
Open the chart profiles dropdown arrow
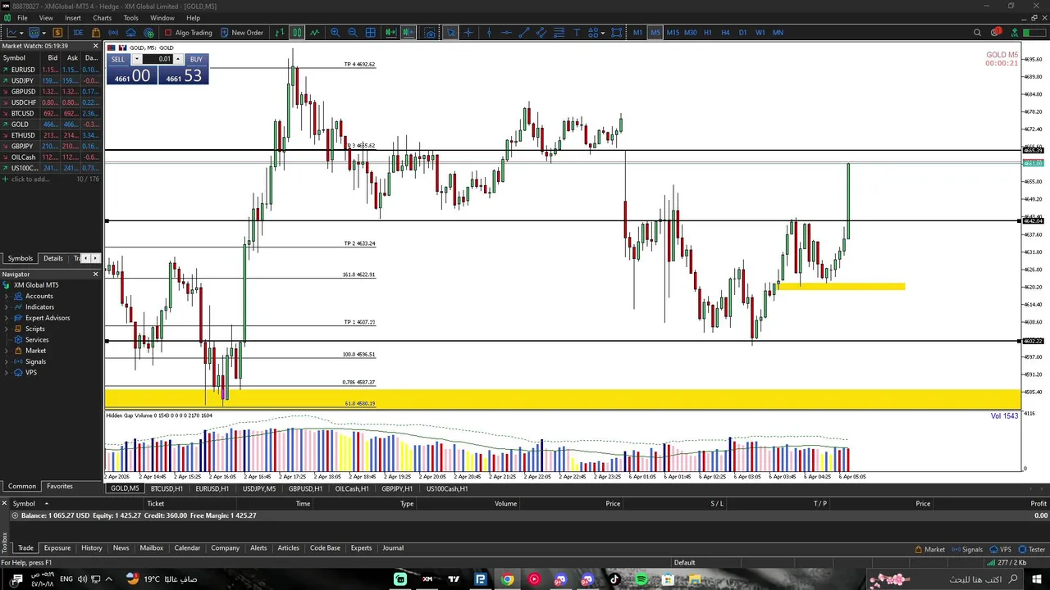pos(43,33)
